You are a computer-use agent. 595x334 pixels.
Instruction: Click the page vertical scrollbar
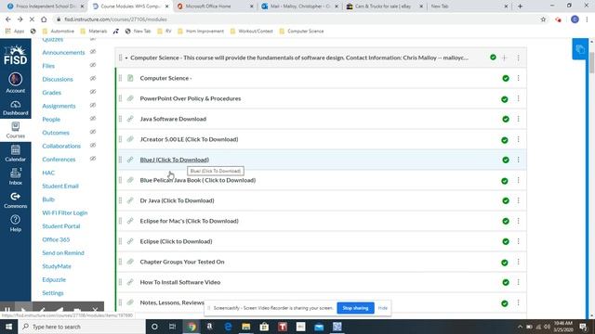pyautogui.click(x=591, y=63)
